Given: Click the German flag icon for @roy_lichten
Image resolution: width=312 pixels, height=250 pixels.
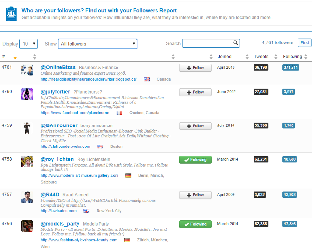Looking at the screenshot, I should tap(128, 176).
